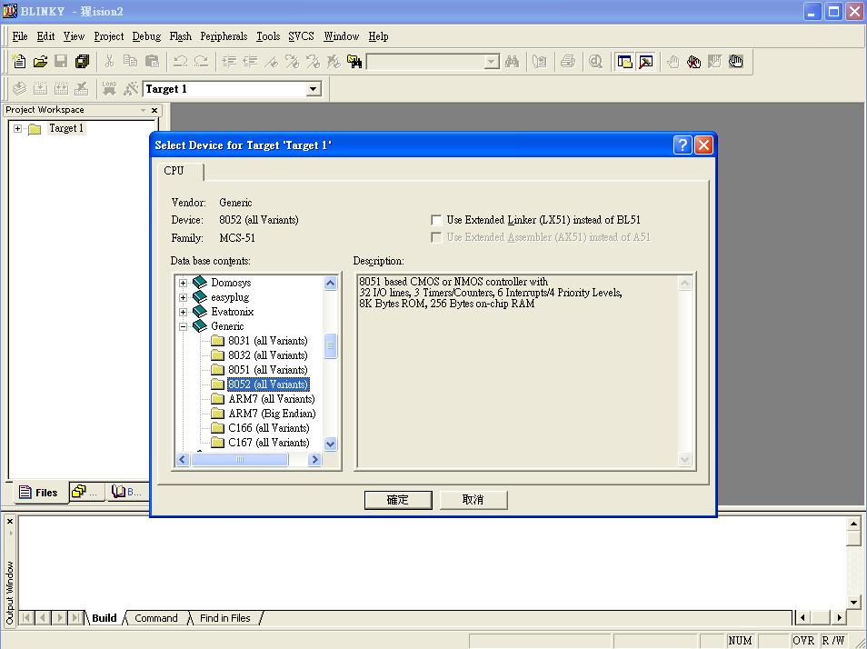Click the Download to Flash LOAD icon
The width and height of the screenshot is (867, 649).
(110, 88)
